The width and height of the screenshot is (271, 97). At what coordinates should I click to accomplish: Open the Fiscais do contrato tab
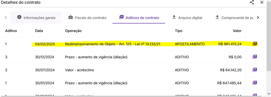coord(87,17)
